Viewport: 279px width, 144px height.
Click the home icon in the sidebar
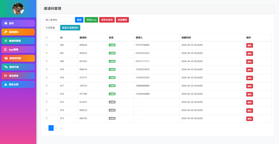pos(6,23)
